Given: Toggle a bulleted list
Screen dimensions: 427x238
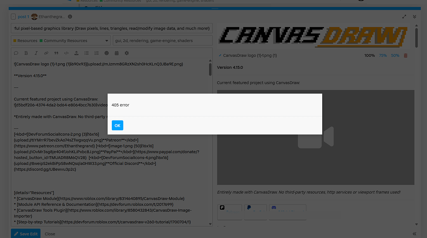Looking at the screenshot, I should (x=87, y=53).
